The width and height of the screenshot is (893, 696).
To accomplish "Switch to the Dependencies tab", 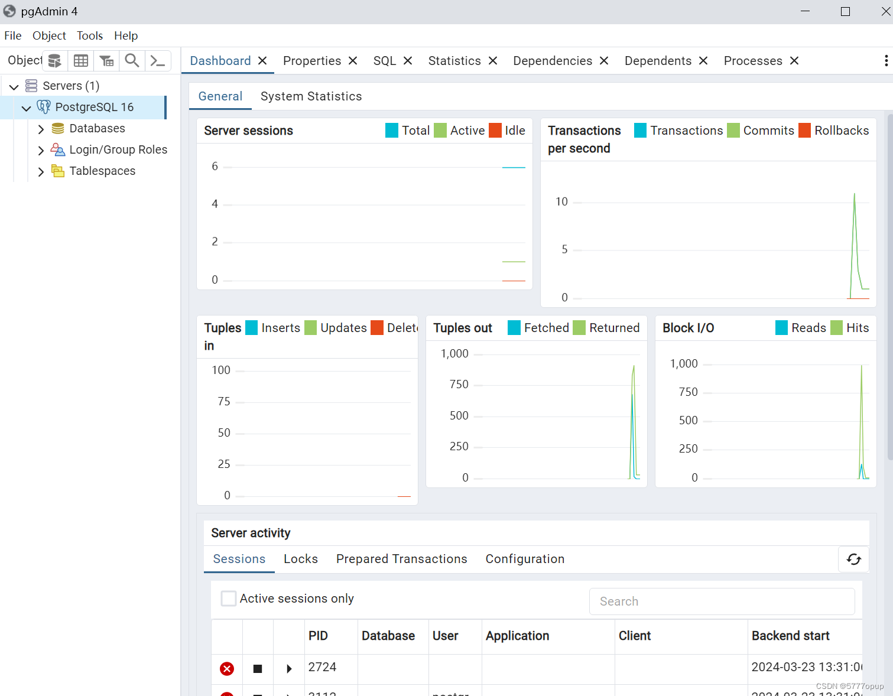I will 553,61.
